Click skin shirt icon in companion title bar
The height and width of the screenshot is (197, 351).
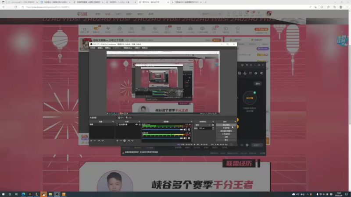[247, 65]
